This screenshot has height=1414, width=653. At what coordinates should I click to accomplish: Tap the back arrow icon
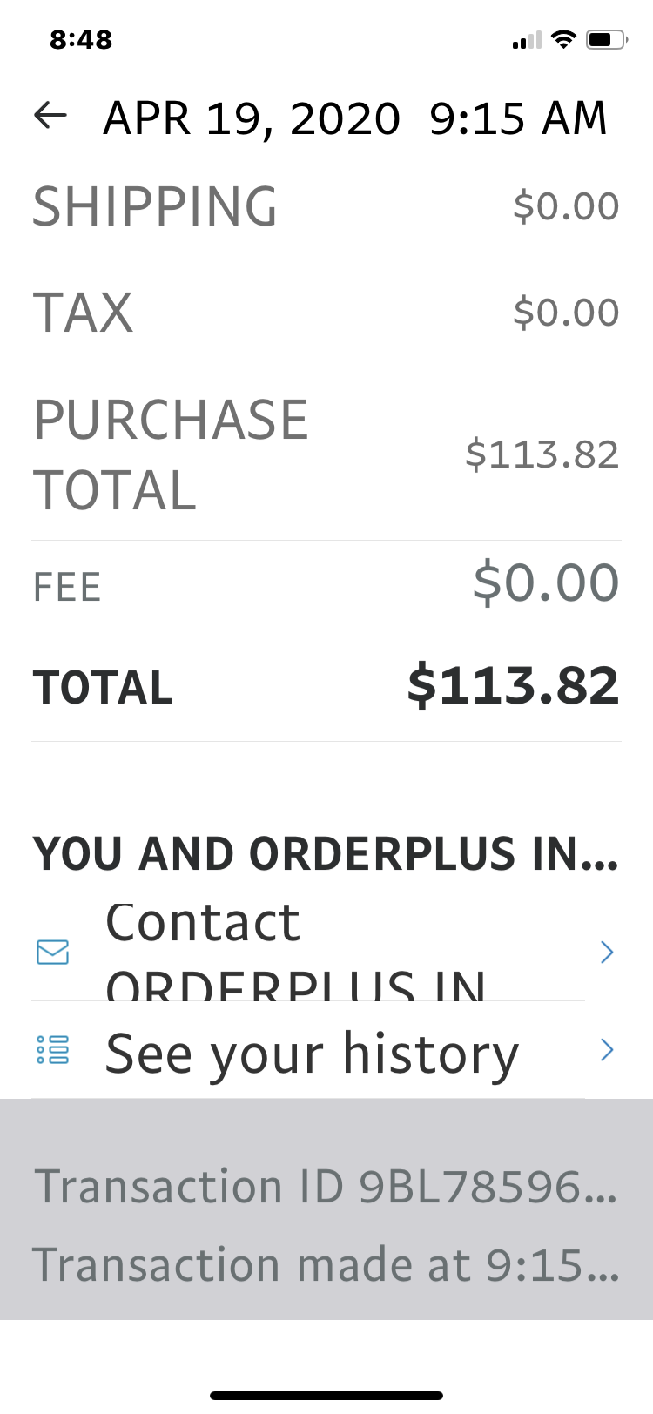tap(50, 116)
